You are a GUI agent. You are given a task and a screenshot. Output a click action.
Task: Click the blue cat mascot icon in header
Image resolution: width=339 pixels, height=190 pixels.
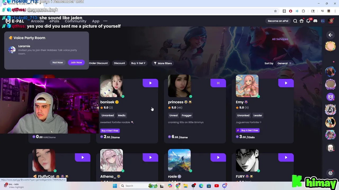323,21
